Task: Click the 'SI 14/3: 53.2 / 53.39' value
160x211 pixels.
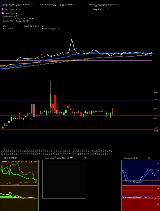Action: (24, 19)
